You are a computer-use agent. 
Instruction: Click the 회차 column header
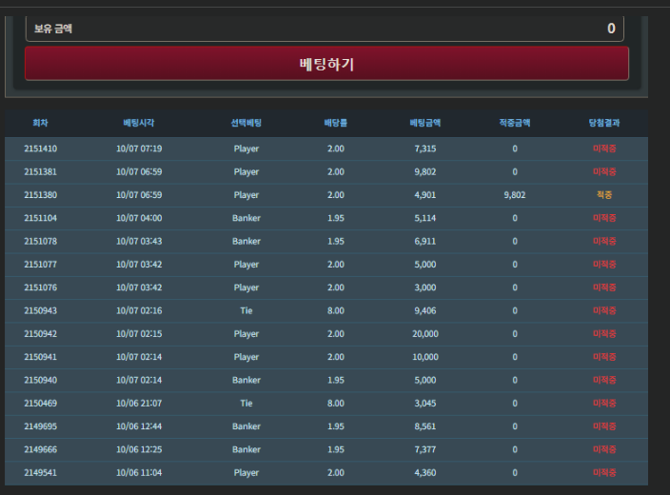pos(40,123)
